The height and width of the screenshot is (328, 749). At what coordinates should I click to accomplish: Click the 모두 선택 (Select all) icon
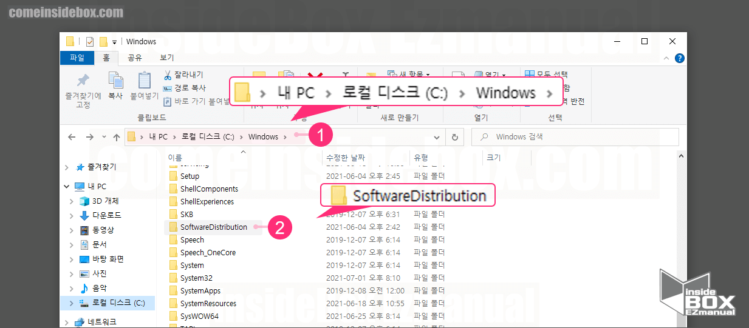pos(529,75)
